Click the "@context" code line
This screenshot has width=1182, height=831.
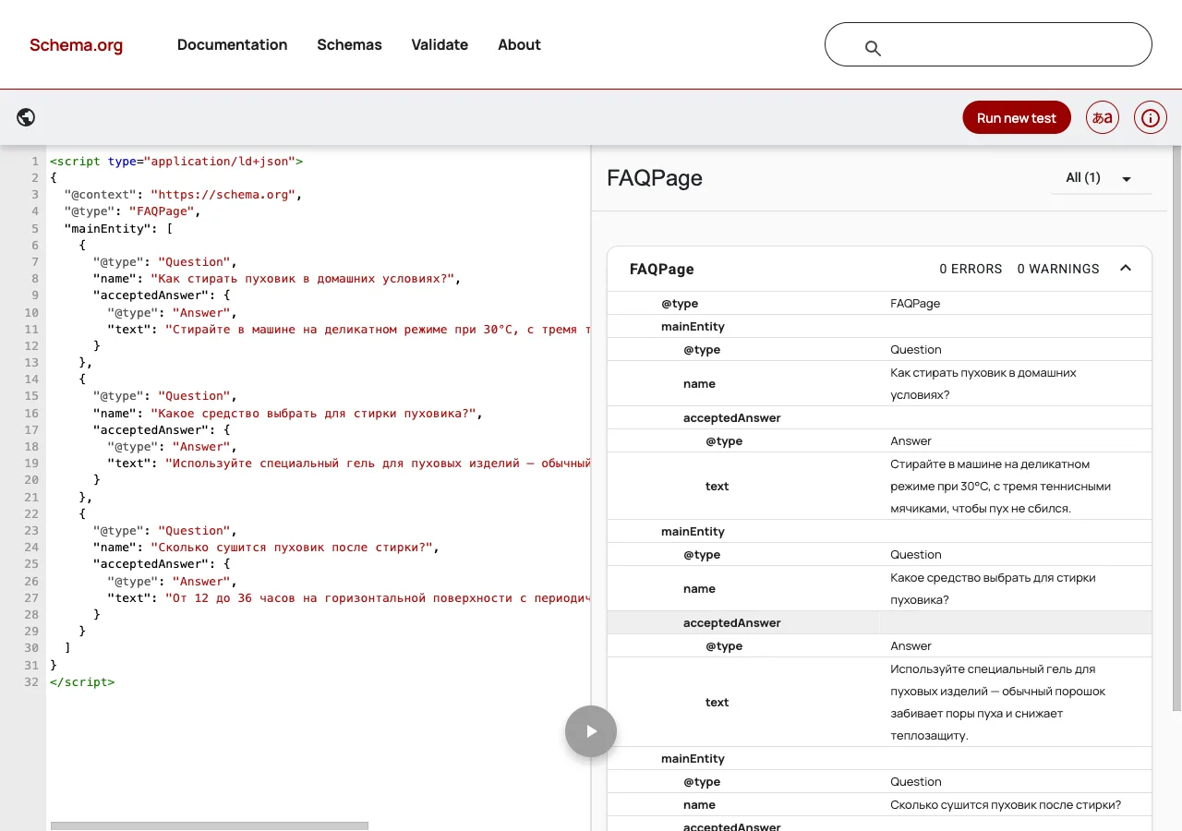click(183, 194)
